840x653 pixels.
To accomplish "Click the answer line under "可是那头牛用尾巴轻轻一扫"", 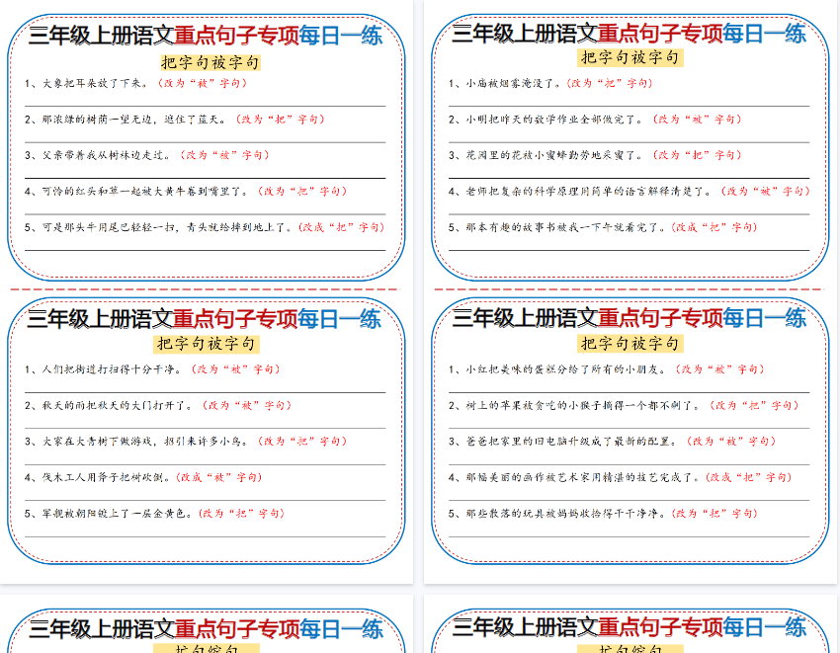I will [206, 249].
